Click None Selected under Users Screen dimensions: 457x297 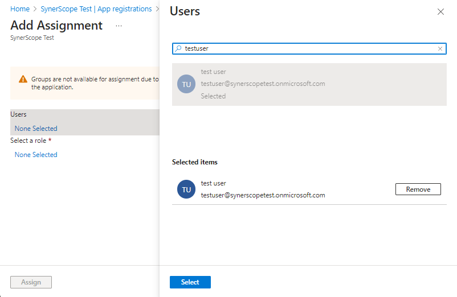(36, 129)
